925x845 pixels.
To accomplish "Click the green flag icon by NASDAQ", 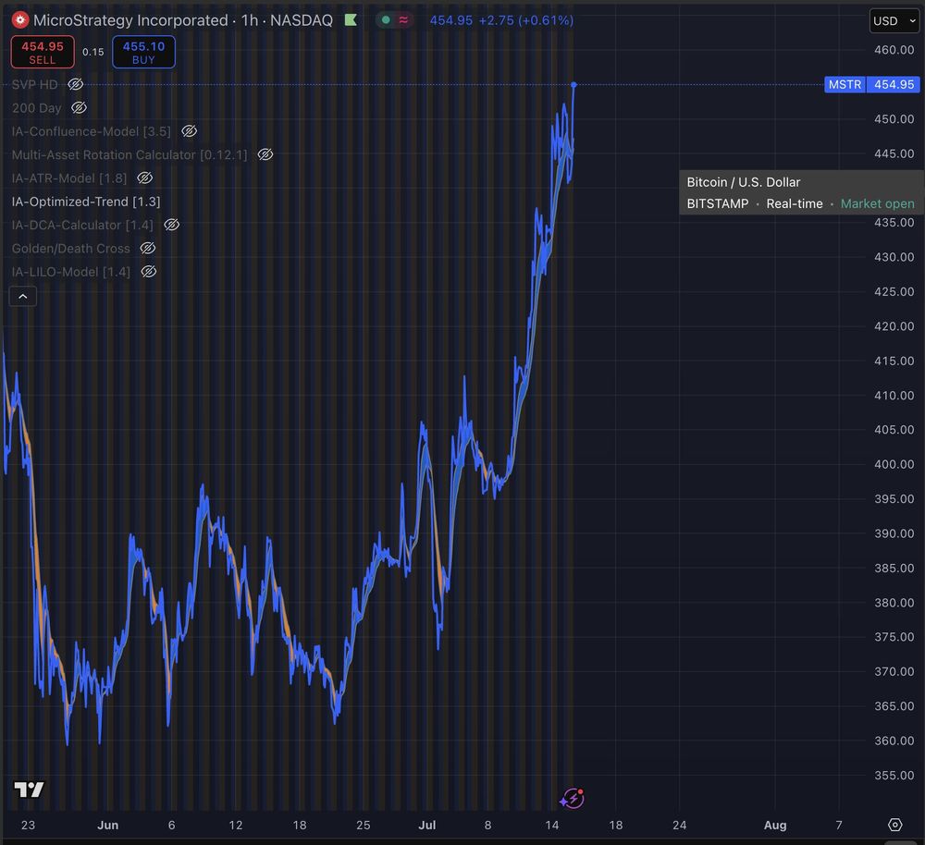I will click(351, 20).
